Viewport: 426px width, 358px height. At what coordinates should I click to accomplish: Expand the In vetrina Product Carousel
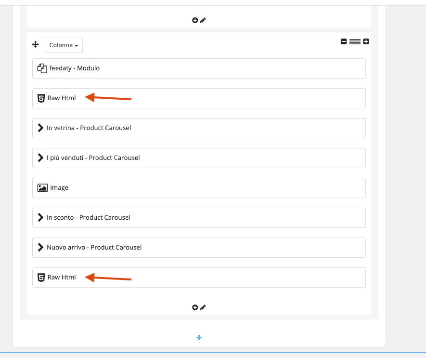click(x=199, y=128)
